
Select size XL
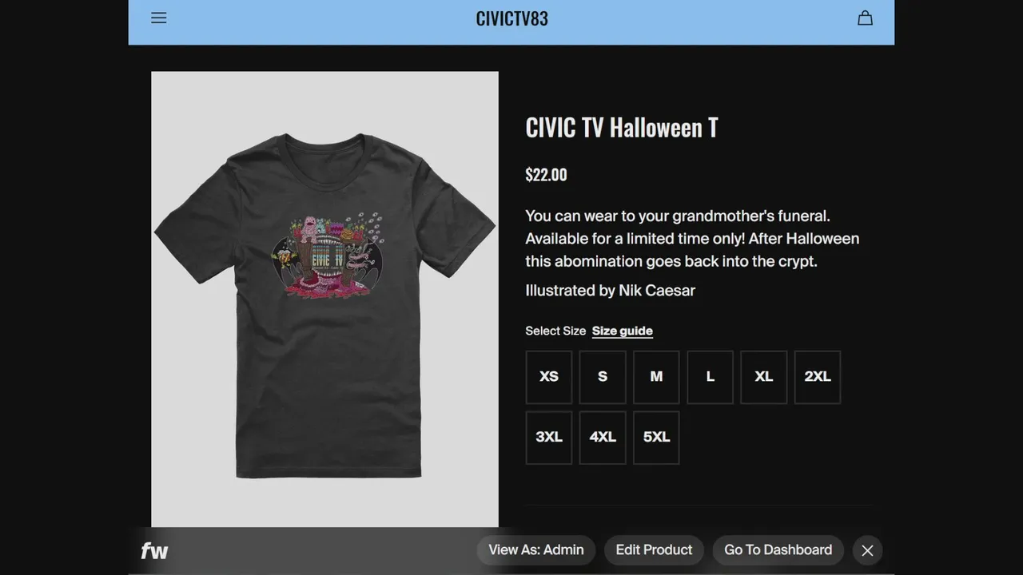[764, 377]
